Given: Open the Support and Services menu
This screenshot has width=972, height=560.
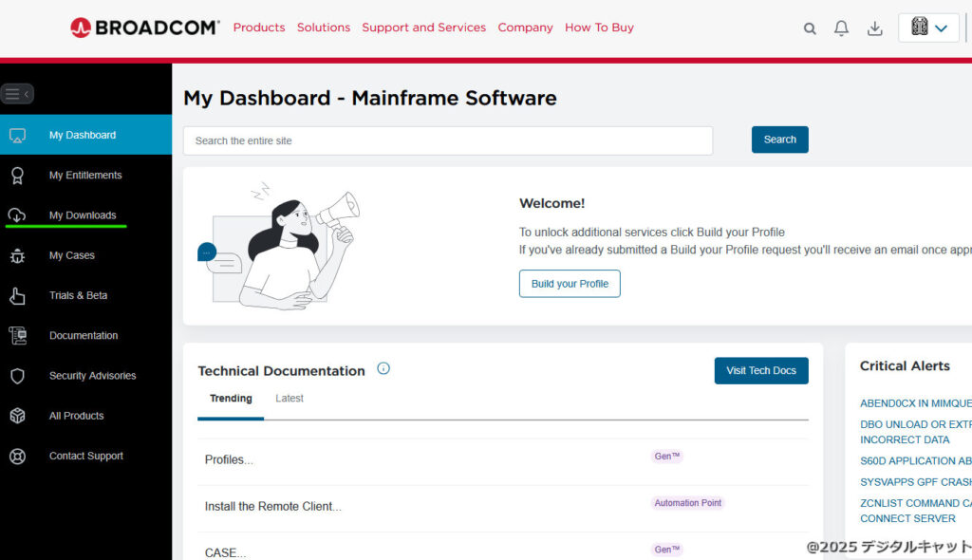Looking at the screenshot, I should [423, 28].
